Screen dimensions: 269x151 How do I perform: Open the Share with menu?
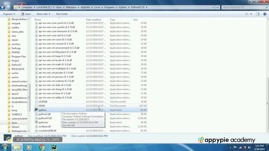[43, 14]
